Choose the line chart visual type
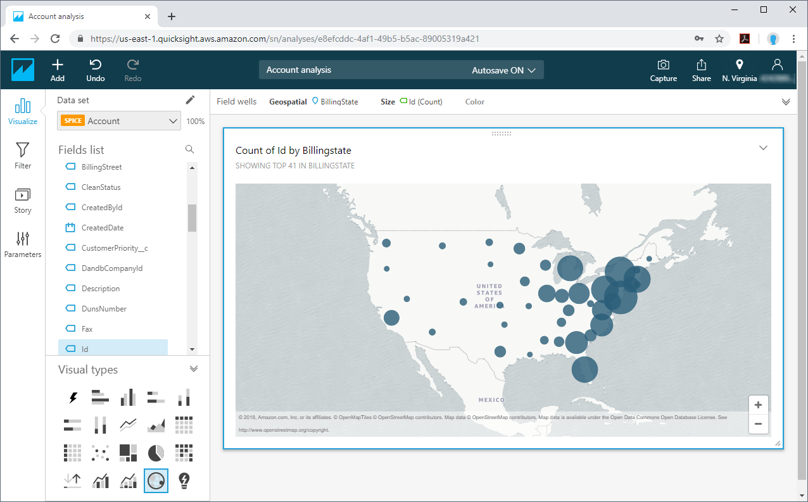 click(x=128, y=425)
